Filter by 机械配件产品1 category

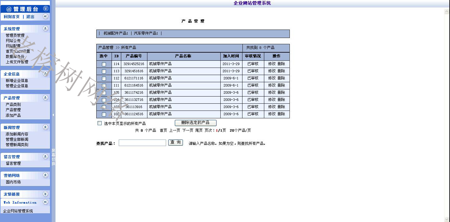pyautogui.click(x=116, y=33)
